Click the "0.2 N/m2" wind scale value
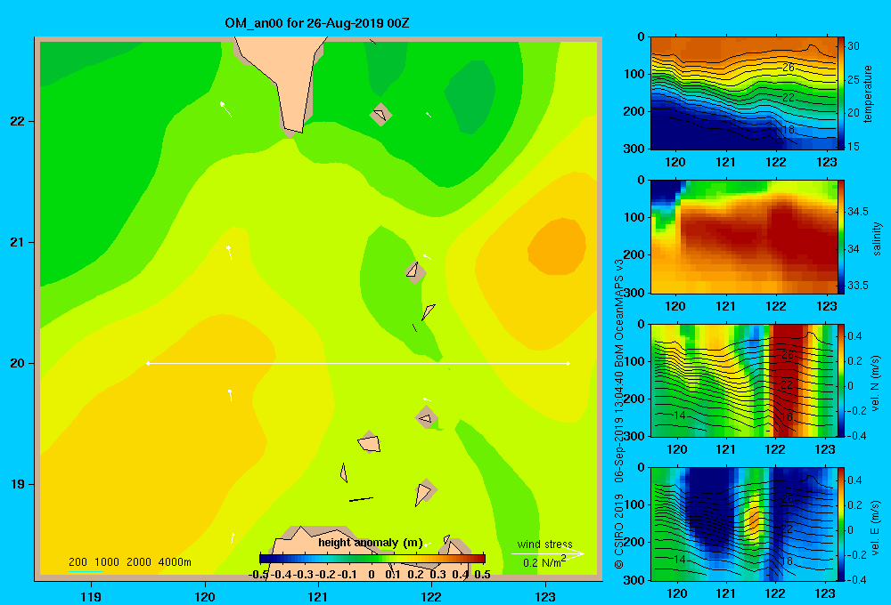Screen dimensions: 891x605 544,562
